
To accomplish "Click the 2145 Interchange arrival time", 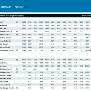I will click(x=87, y=88).
